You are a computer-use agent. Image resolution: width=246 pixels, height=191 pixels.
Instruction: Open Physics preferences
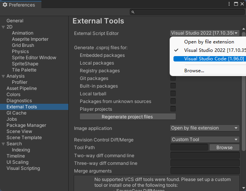point(20,51)
